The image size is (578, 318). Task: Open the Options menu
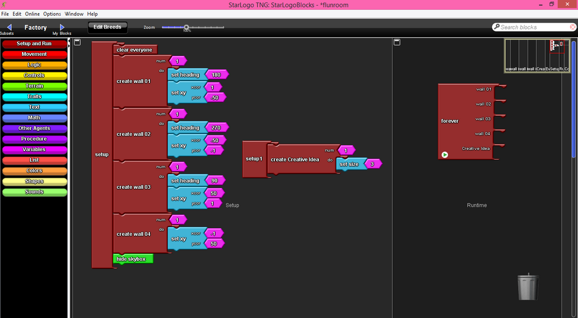click(52, 14)
